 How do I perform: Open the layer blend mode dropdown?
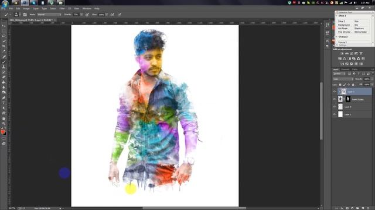[x=343, y=79]
